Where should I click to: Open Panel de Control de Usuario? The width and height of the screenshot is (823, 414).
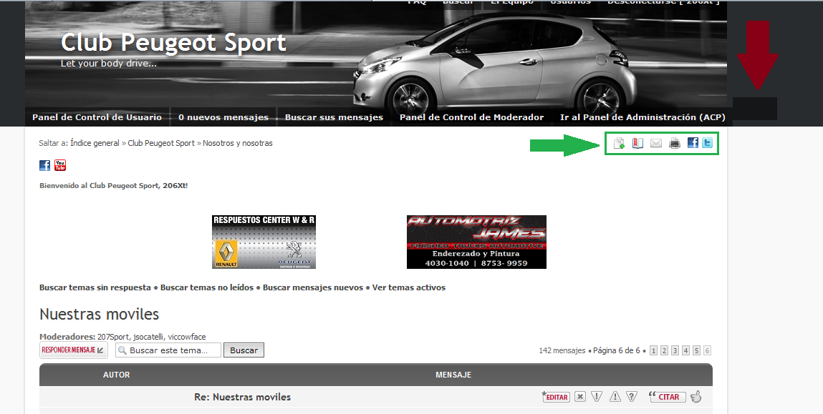click(97, 117)
